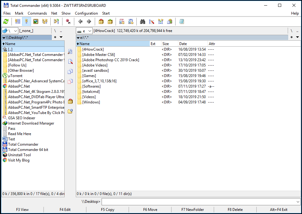
Task: Click the Pack files gift box icon
Action: [101, 21]
